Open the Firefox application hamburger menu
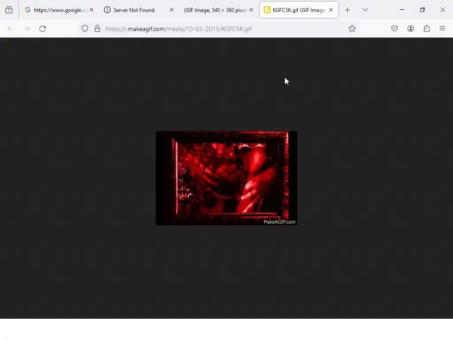This screenshot has height=340, width=453. [x=442, y=29]
